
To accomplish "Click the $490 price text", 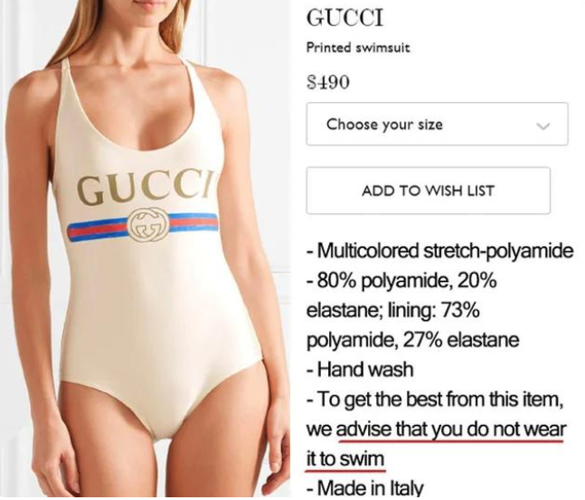I will point(328,81).
